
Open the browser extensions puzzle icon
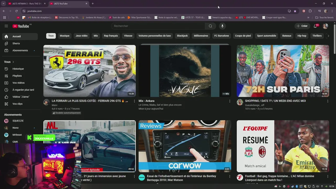point(310,11)
